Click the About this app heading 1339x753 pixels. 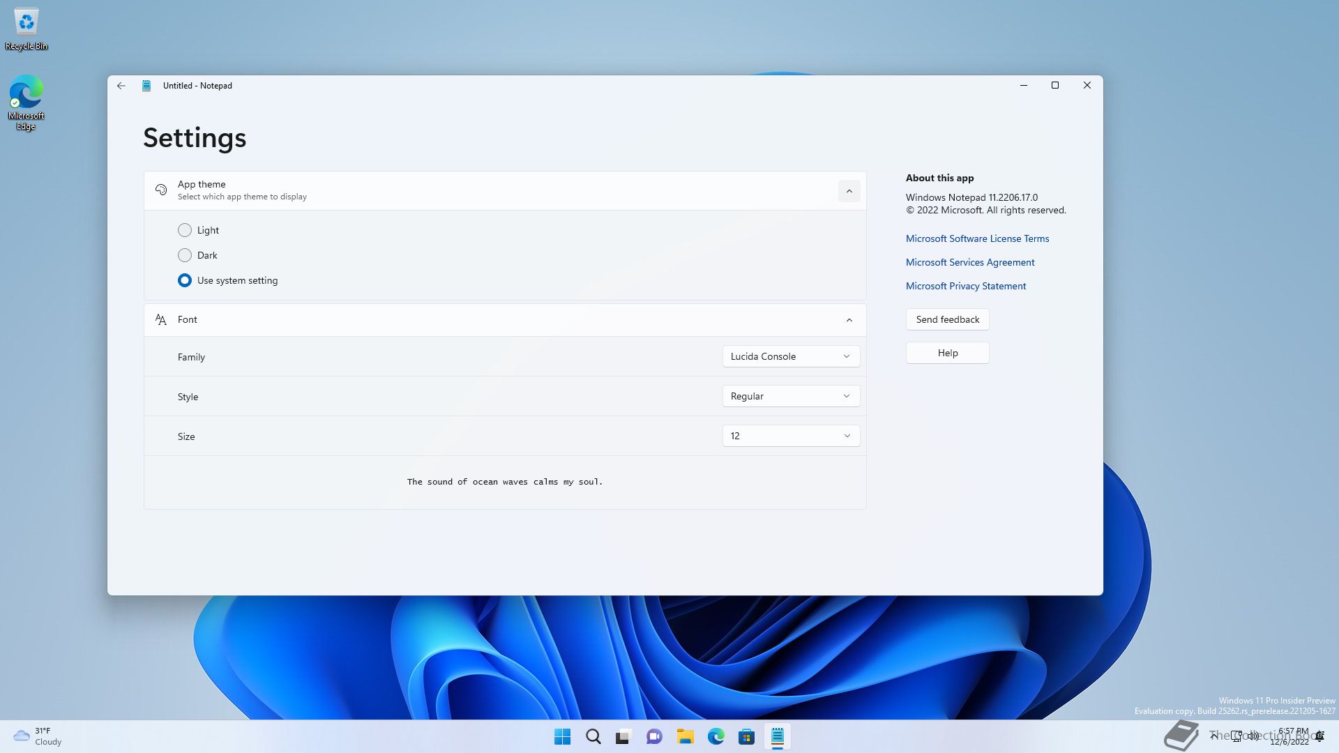click(x=939, y=178)
